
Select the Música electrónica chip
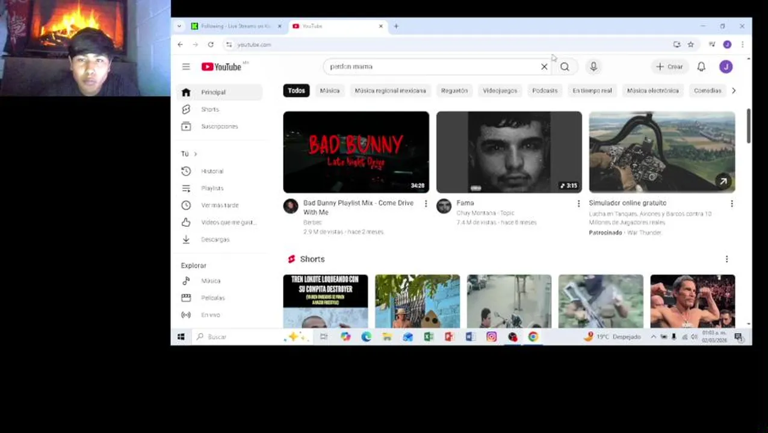click(x=652, y=91)
